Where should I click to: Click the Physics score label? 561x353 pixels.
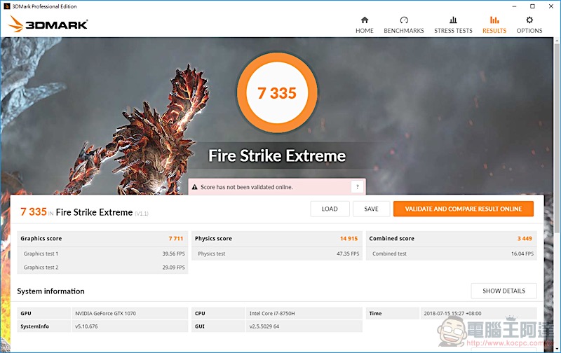[213, 238]
